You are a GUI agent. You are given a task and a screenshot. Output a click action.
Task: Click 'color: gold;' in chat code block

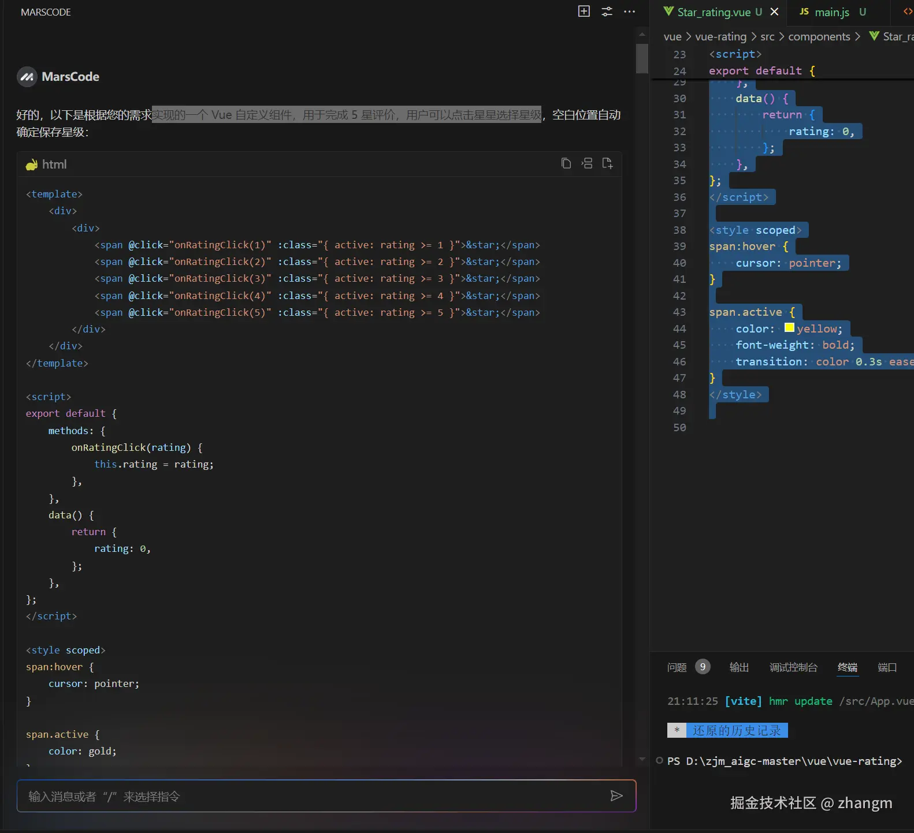(x=83, y=751)
